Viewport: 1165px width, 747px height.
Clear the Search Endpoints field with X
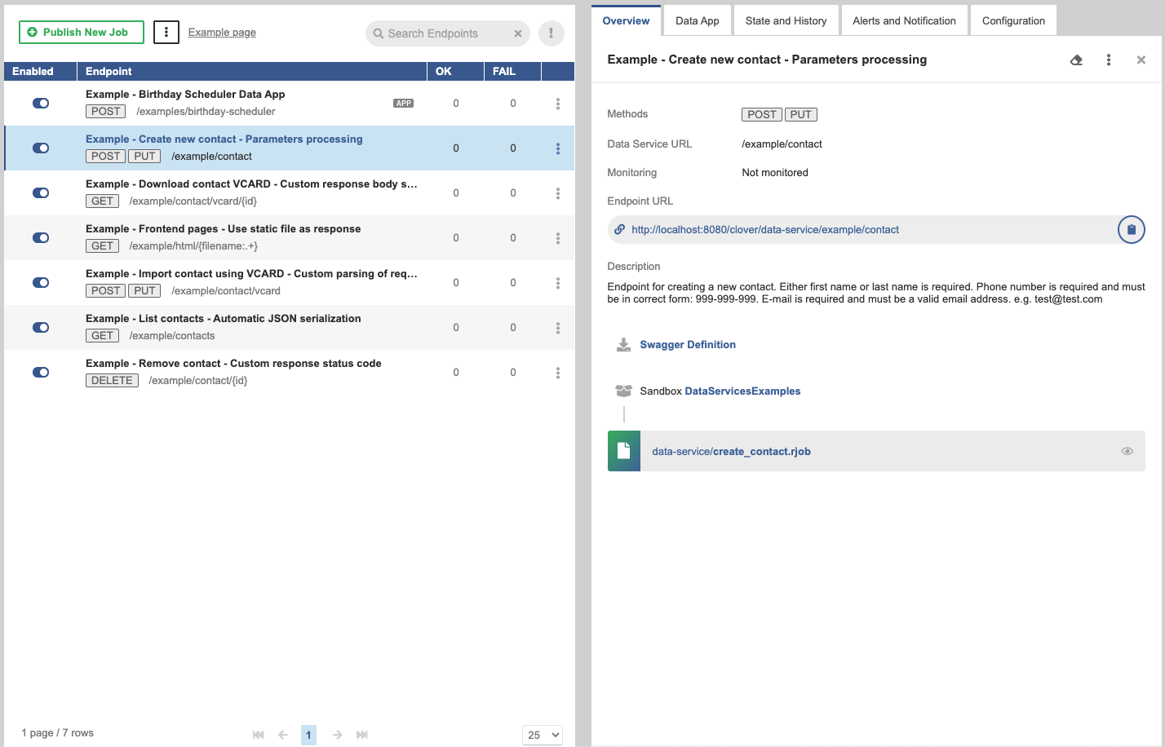point(517,33)
